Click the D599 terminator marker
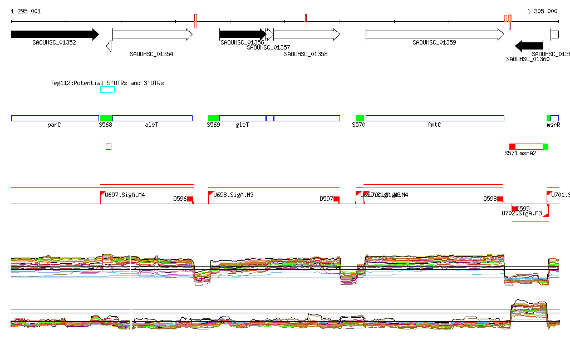Image resolution: width=570 pixels, height=340 pixels. click(x=514, y=208)
